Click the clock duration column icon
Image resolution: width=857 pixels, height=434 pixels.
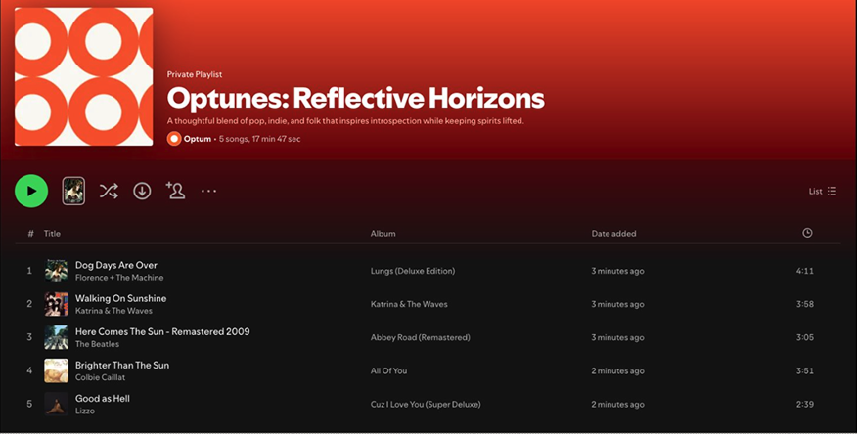tap(807, 233)
